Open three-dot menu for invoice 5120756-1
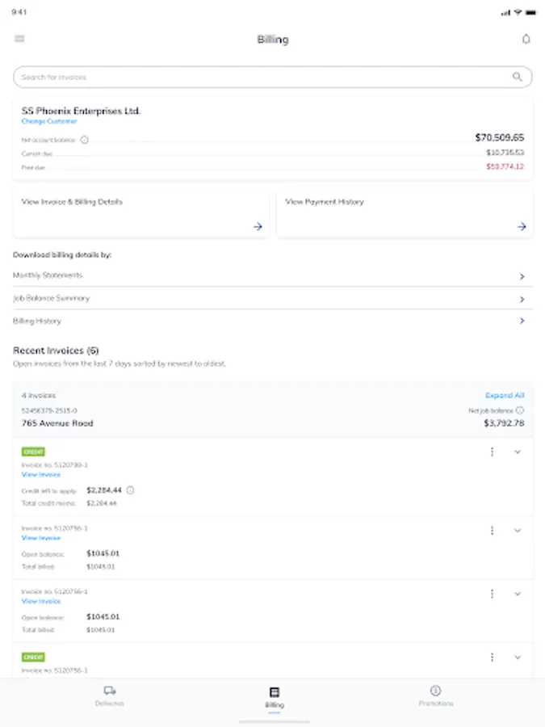The image size is (545, 727). coord(493,531)
